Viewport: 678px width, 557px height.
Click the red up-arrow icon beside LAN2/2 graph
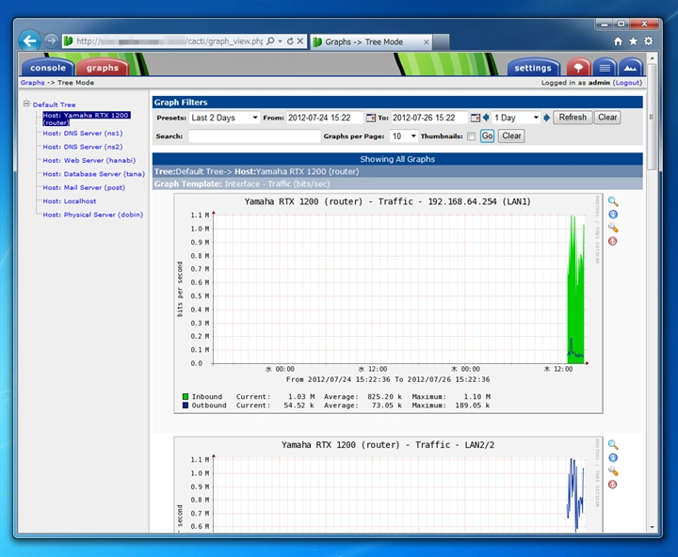(x=613, y=485)
